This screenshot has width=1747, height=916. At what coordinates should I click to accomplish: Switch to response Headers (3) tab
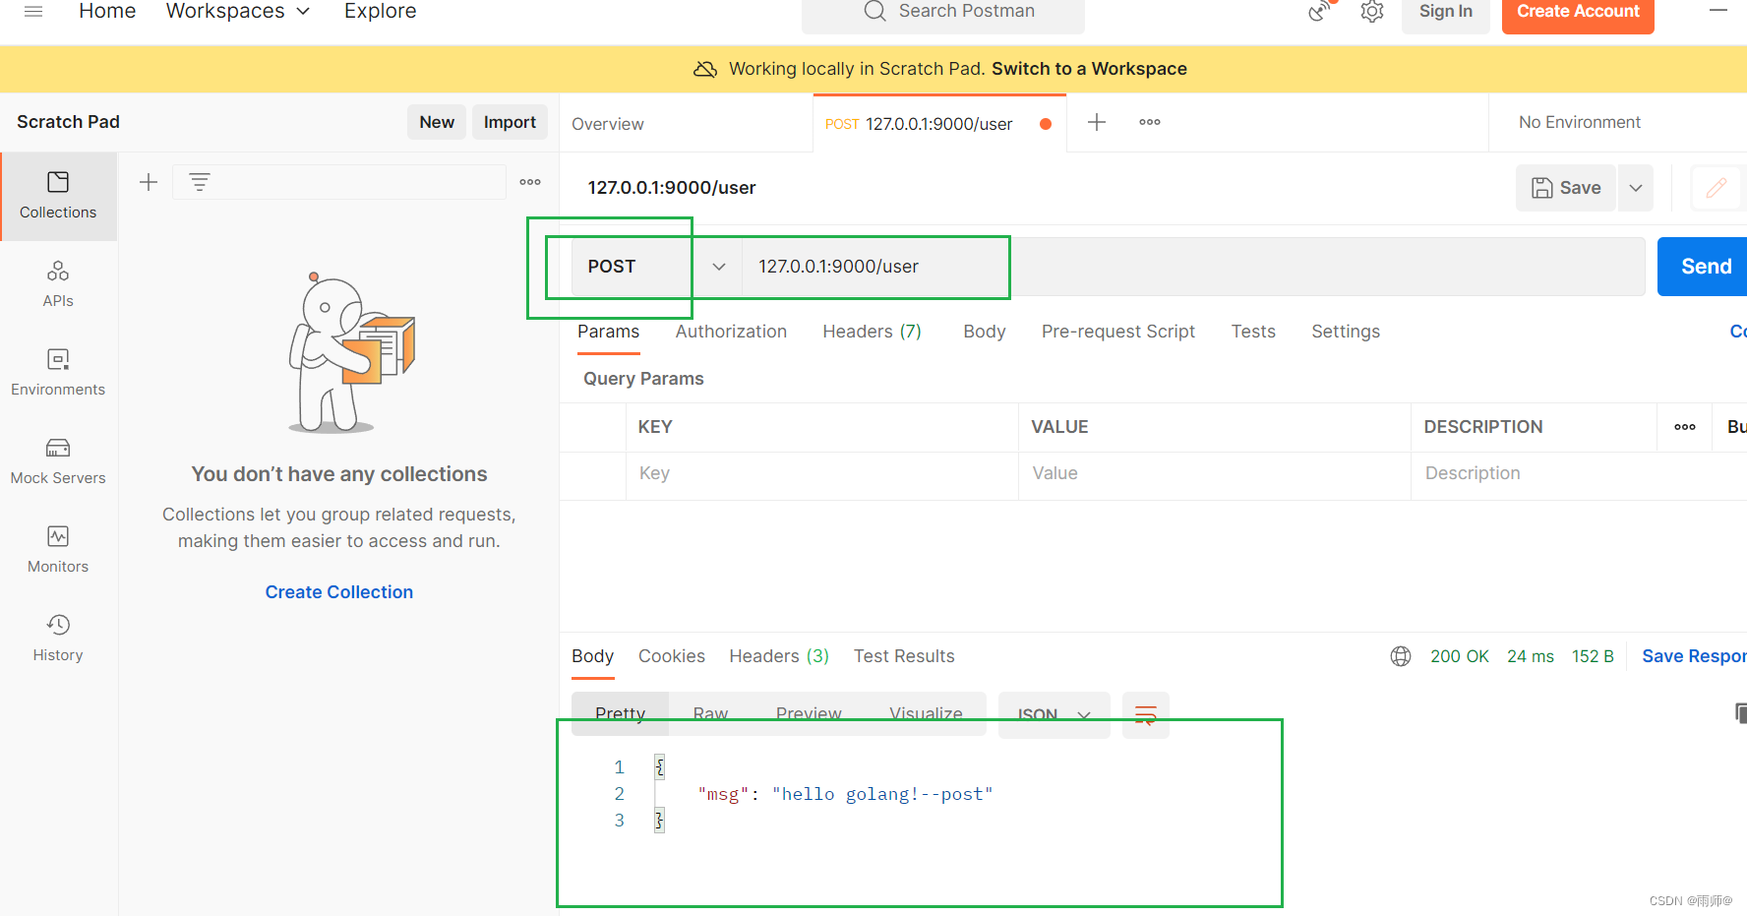(x=779, y=656)
